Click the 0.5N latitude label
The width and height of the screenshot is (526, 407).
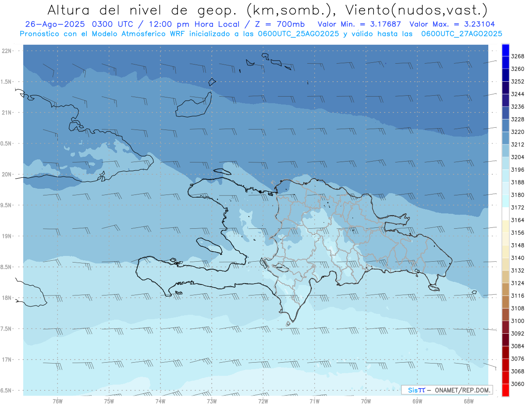6,144
